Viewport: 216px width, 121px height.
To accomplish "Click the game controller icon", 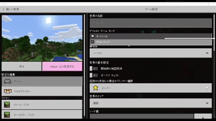I will coord(7,81).
